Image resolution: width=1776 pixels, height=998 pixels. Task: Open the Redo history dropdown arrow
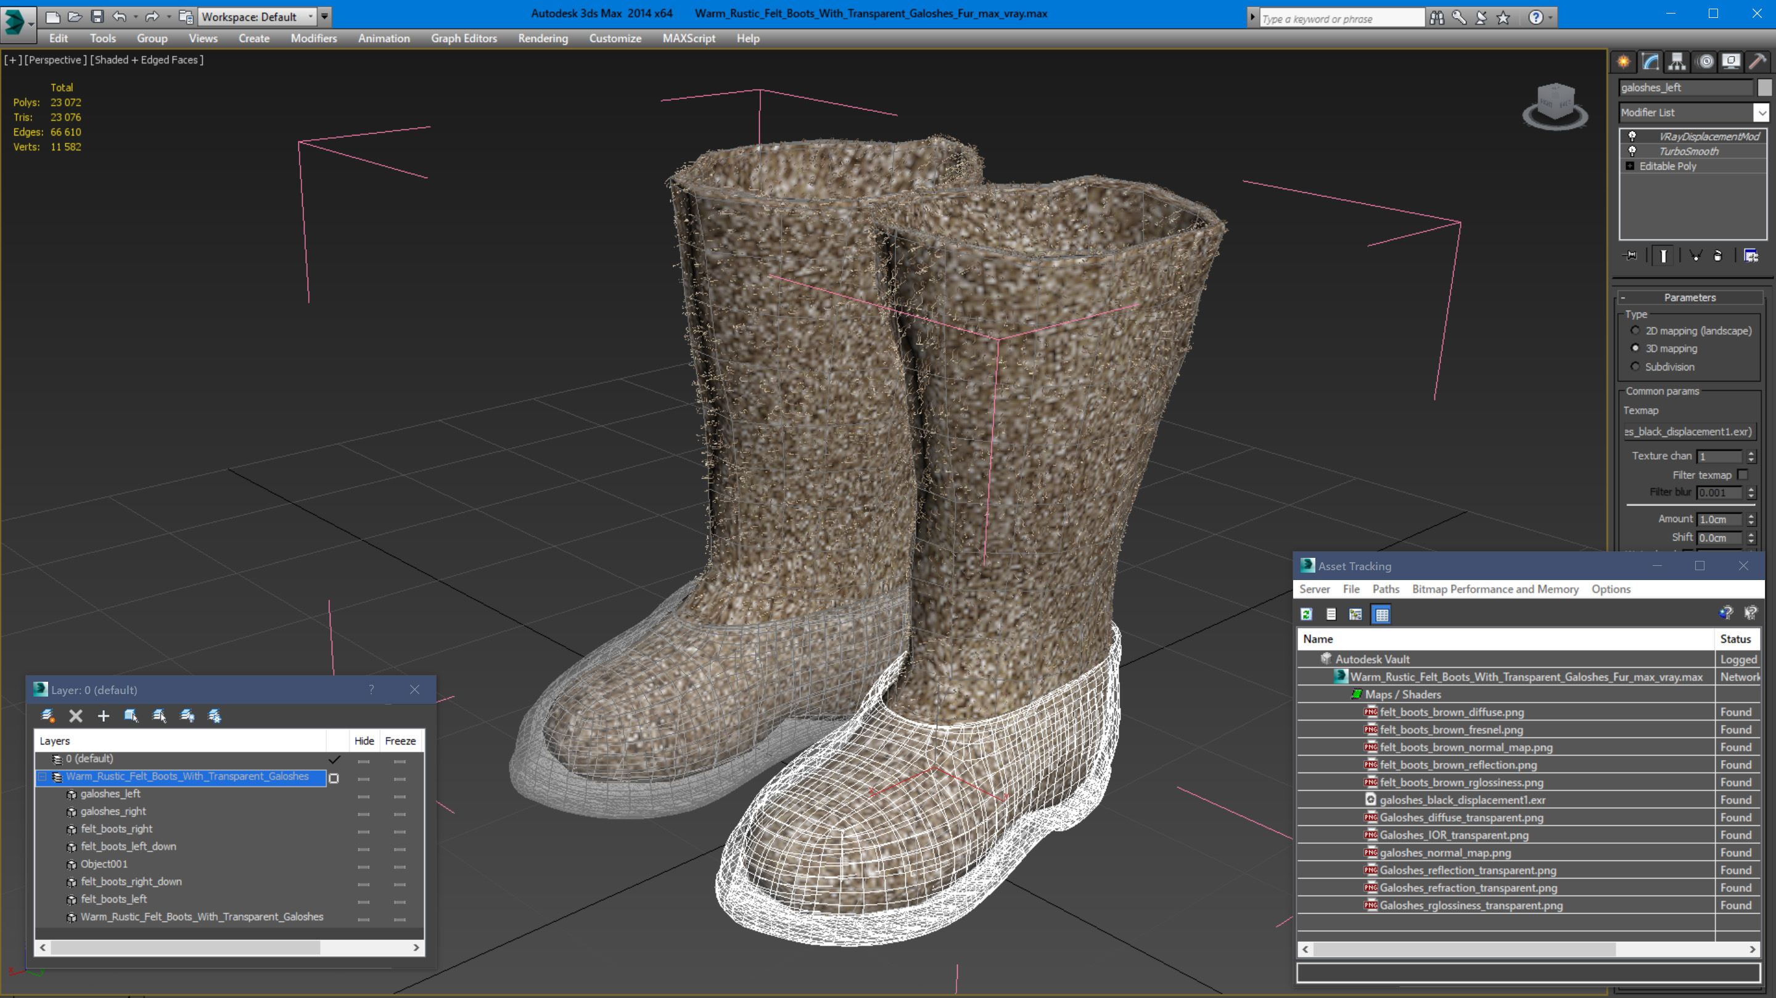click(x=168, y=17)
